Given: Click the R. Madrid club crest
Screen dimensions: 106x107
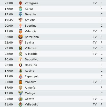Looking at the screenshot, I should [x=20, y=54].
